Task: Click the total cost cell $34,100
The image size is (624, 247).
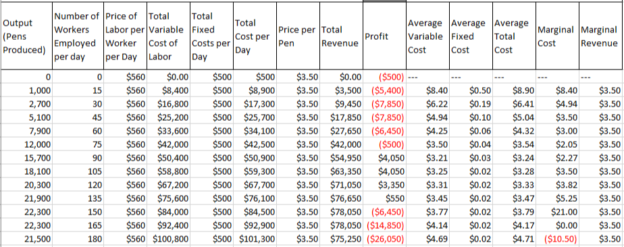Action: point(255,131)
